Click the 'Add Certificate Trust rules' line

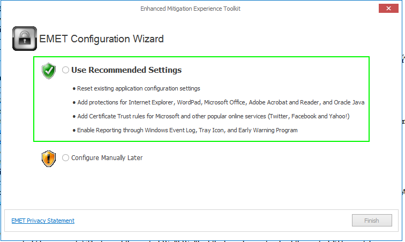coord(213,116)
